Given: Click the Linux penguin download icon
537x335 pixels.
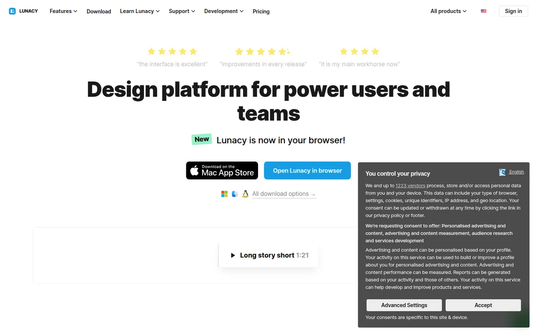Looking at the screenshot, I should pyautogui.click(x=245, y=194).
